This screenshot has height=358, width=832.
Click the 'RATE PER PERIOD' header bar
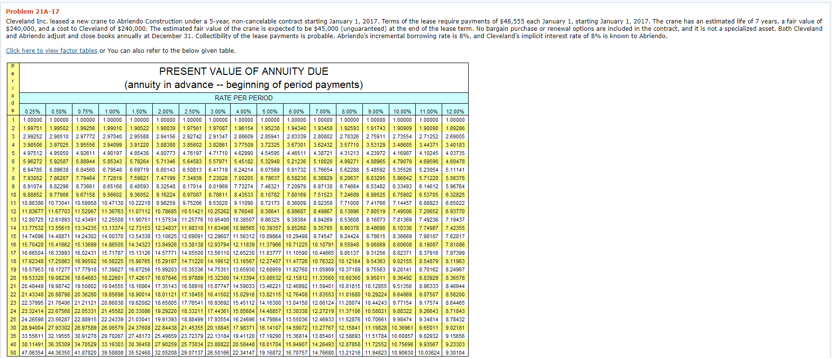244,98
